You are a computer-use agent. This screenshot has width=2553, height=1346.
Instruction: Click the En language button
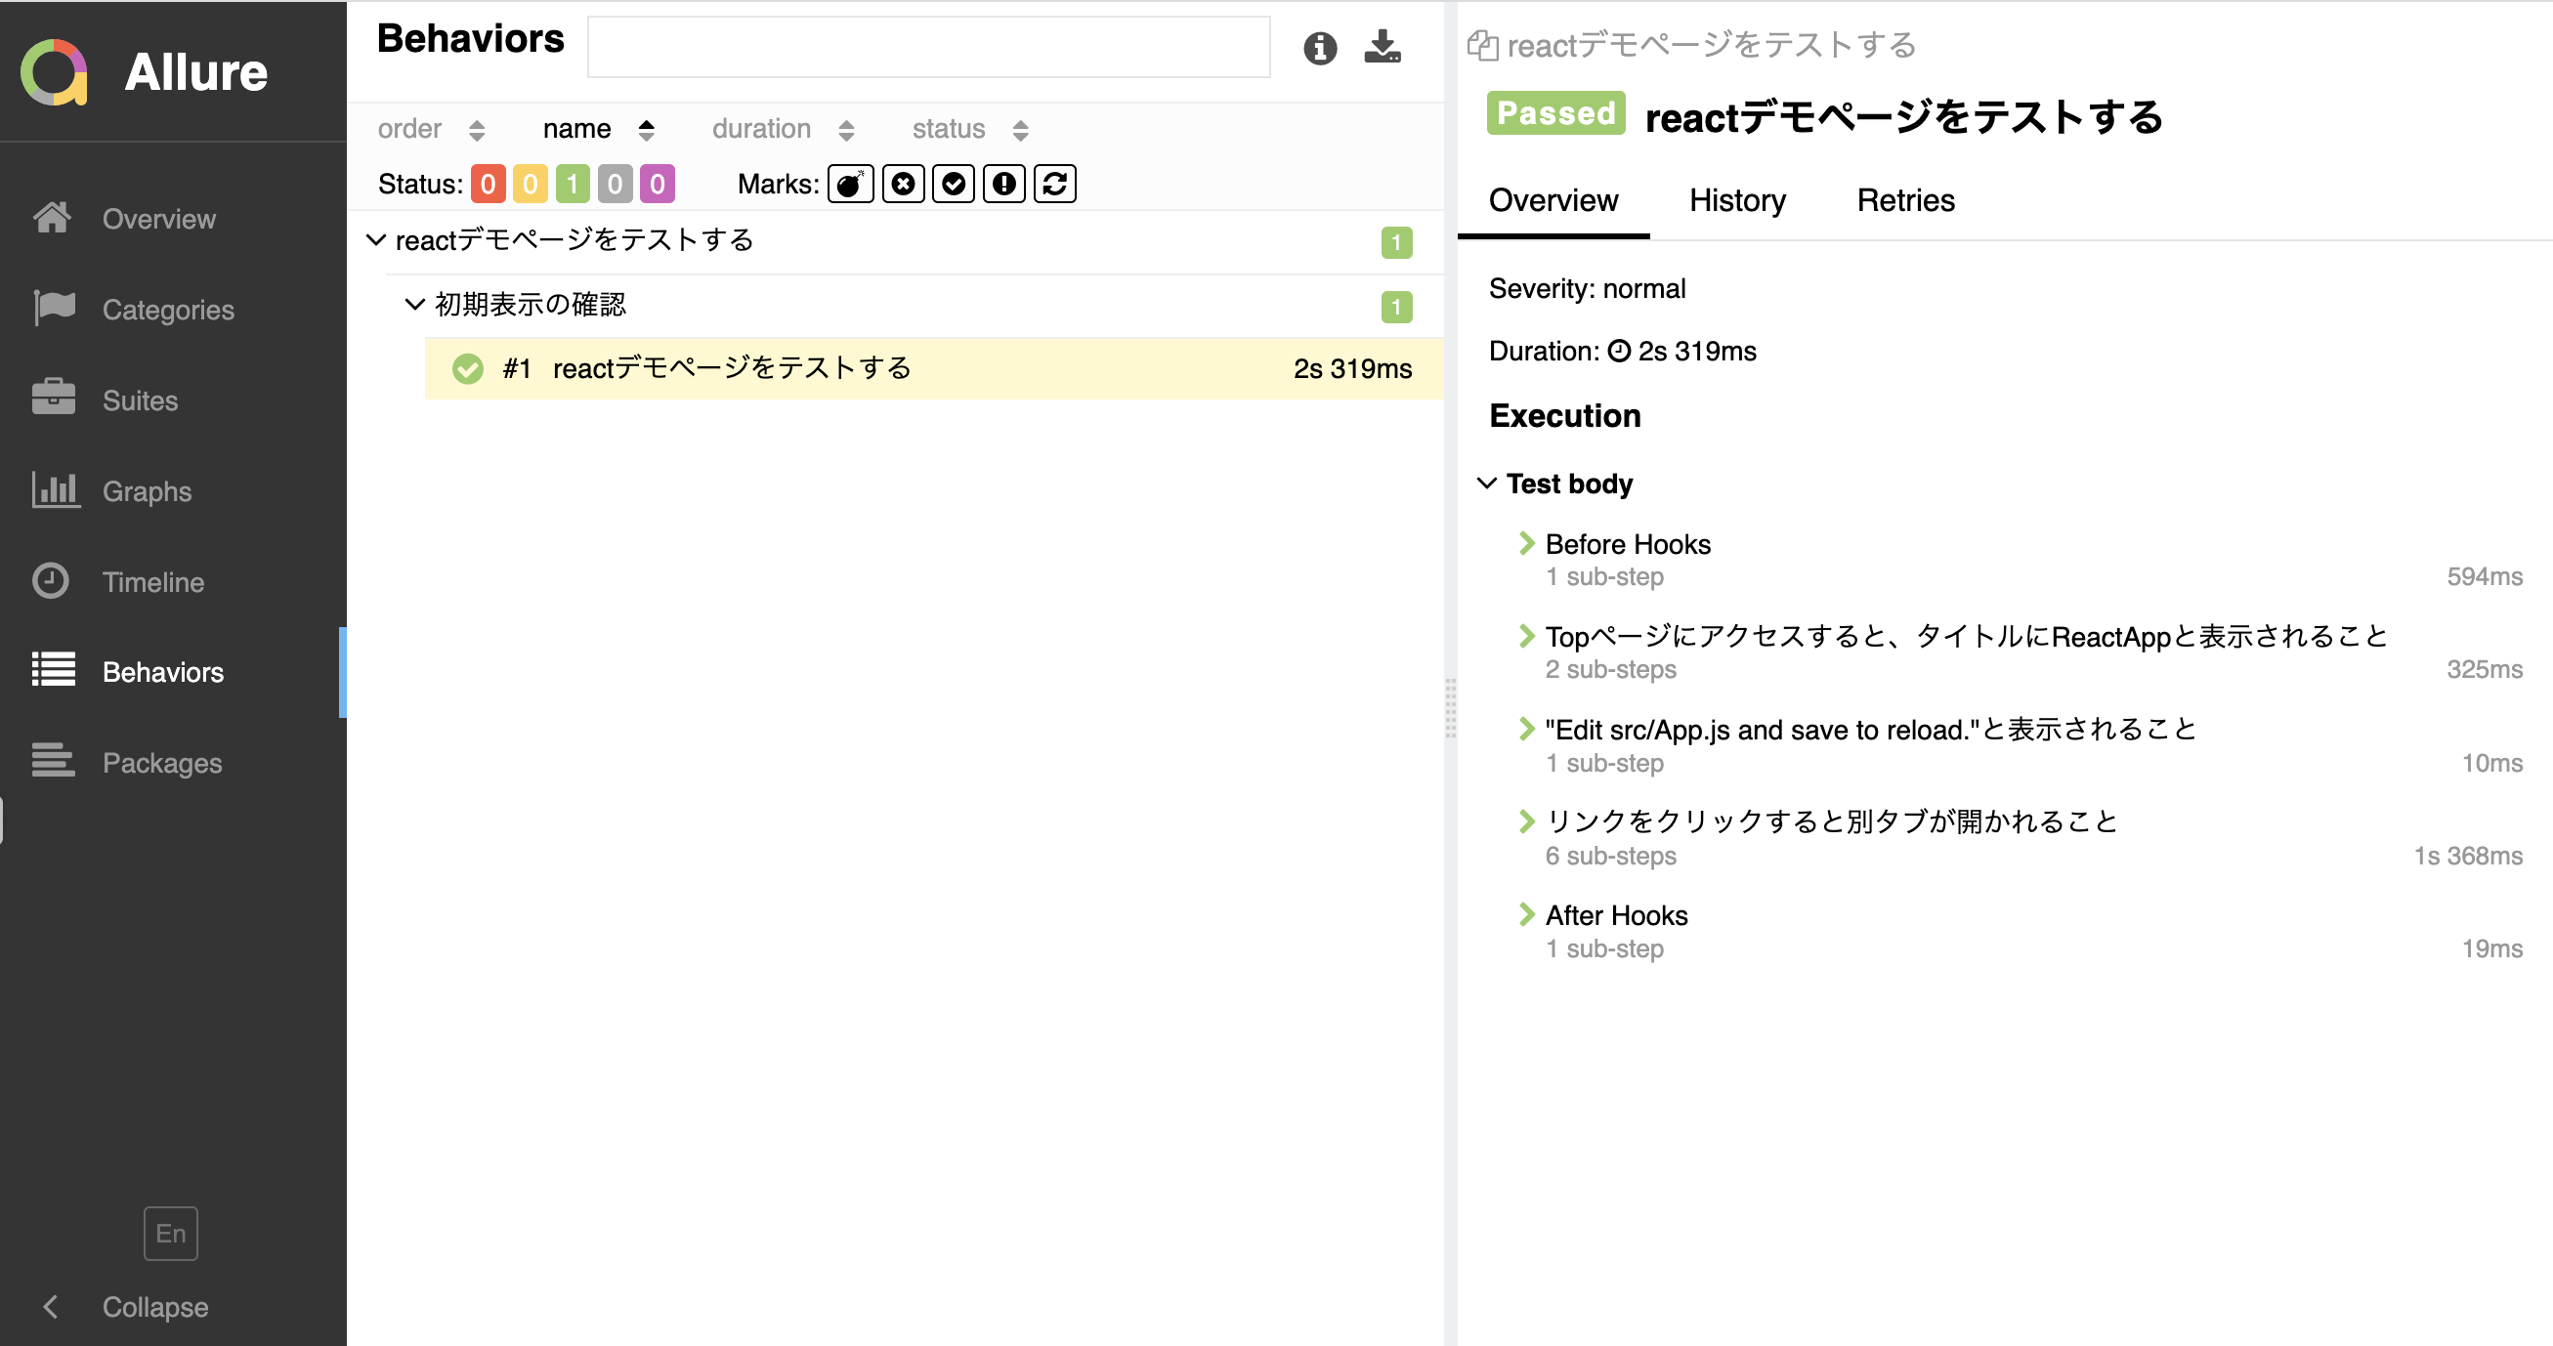[x=170, y=1233]
